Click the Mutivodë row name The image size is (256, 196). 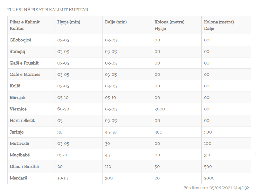click(x=20, y=143)
